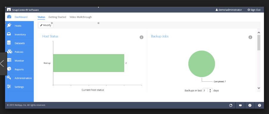
Task: Click the Policies cubes icon
Action: pos(10,52)
